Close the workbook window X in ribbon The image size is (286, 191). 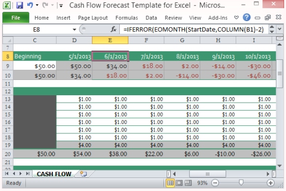(279, 17)
